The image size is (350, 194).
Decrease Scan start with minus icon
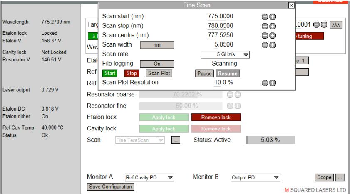point(266,17)
